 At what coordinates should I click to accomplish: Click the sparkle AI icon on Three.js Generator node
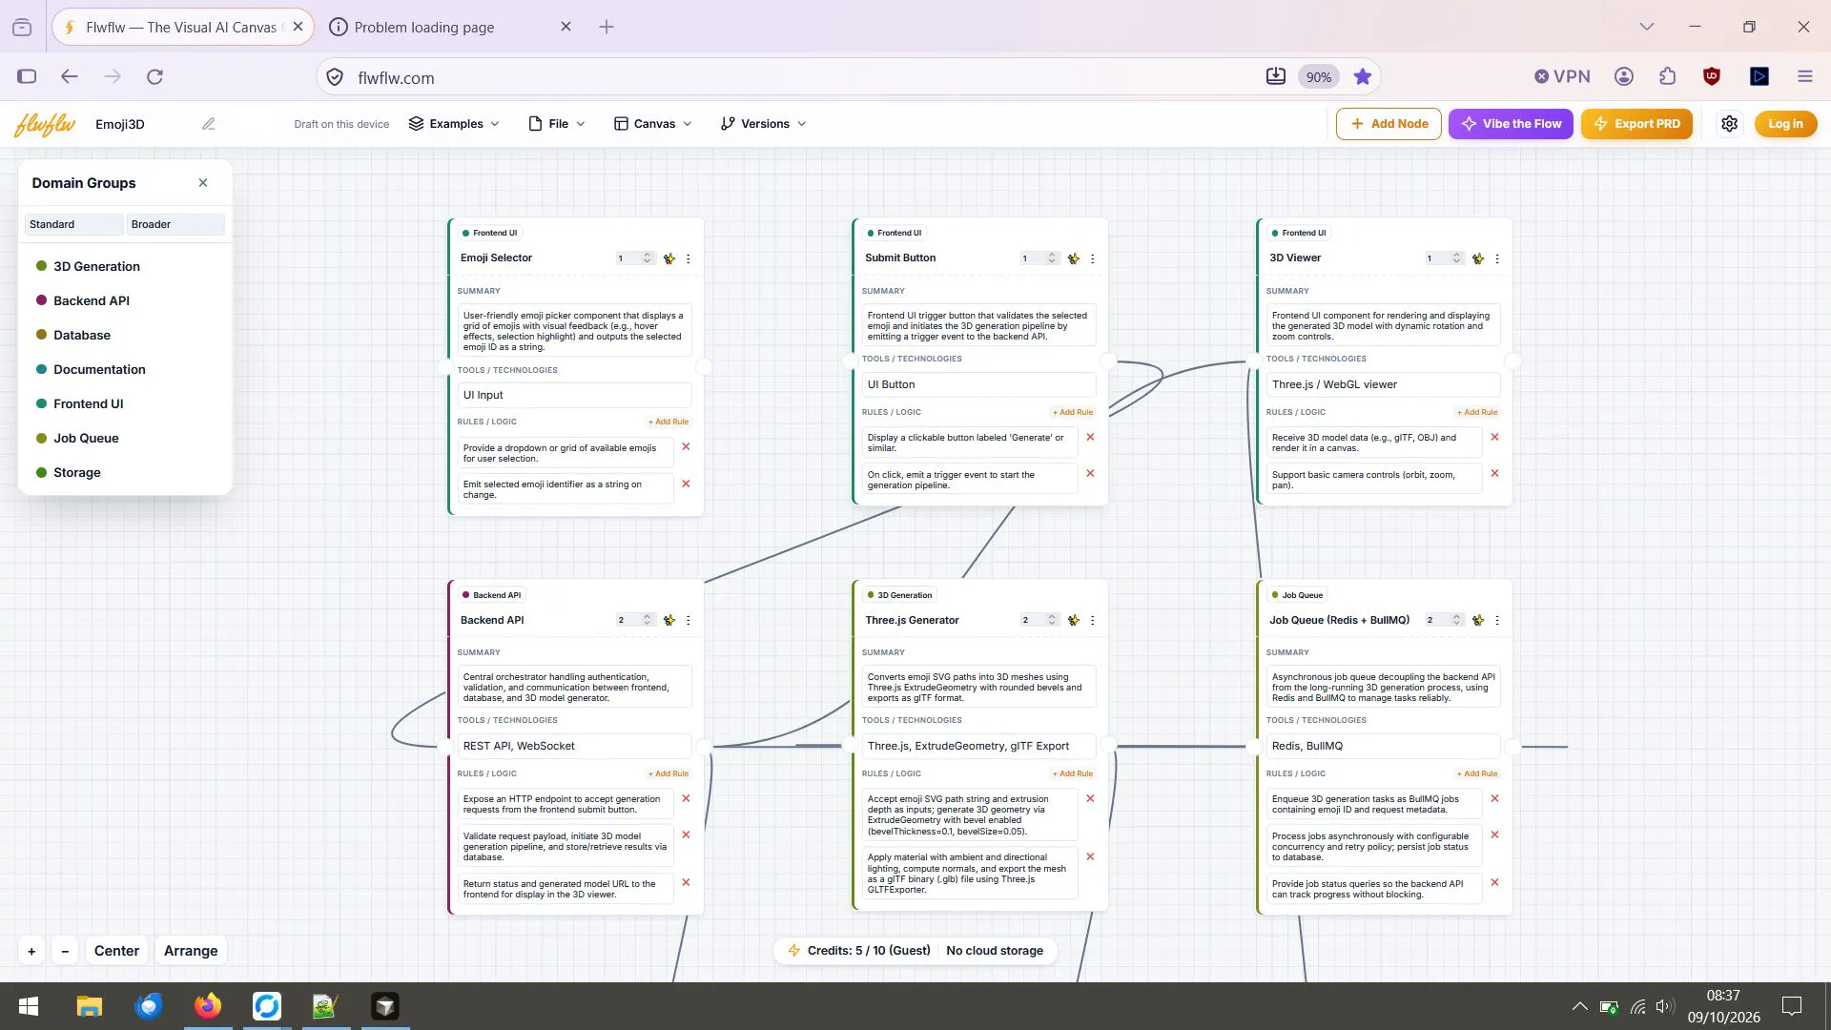(1074, 620)
